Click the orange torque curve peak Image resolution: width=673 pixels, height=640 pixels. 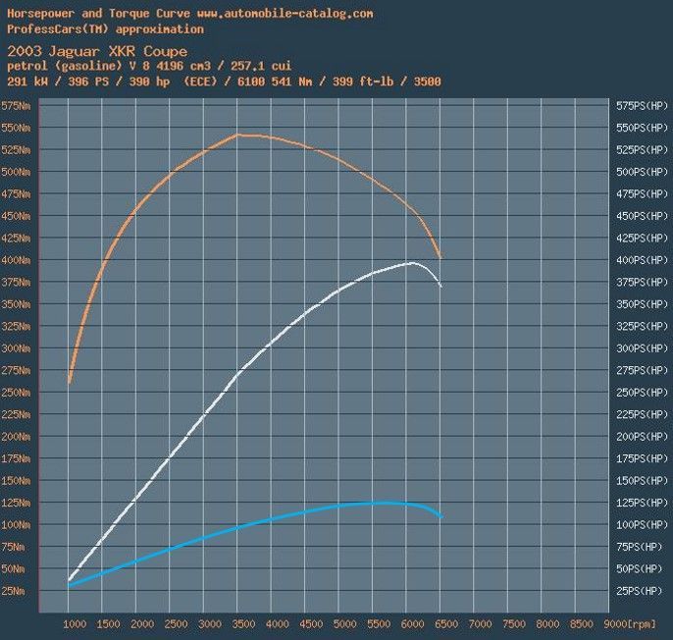[238, 134]
